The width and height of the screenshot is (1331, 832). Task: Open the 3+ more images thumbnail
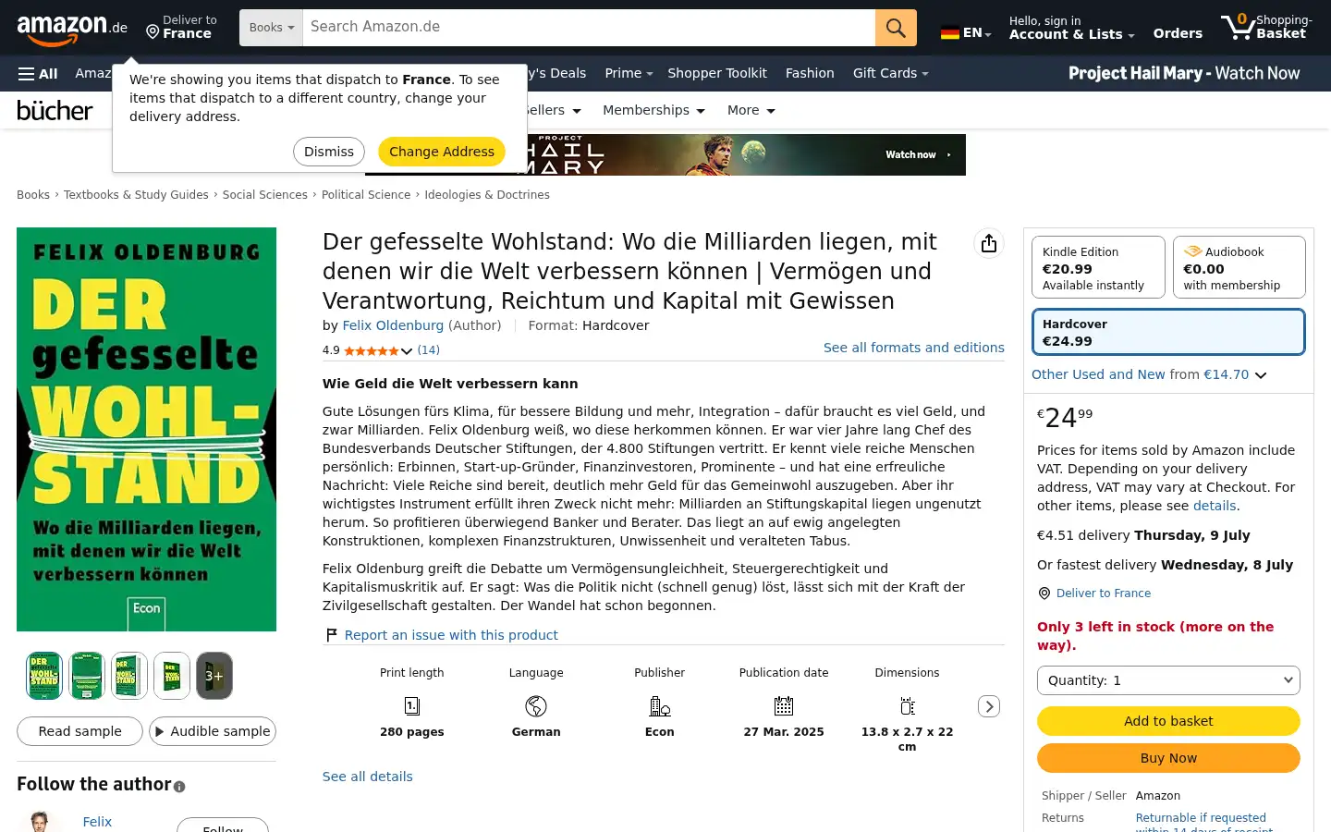pyautogui.click(x=214, y=676)
